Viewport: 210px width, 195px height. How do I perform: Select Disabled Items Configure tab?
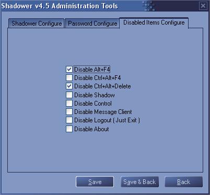point(154,22)
